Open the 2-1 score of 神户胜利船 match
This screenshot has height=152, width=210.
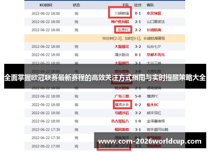[138, 22]
